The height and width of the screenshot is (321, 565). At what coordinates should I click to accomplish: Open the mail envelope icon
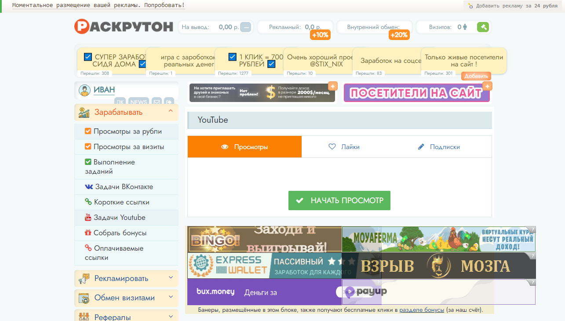point(157,102)
